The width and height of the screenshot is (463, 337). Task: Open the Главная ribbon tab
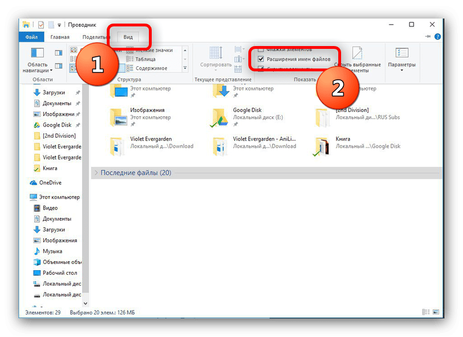coord(60,37)
